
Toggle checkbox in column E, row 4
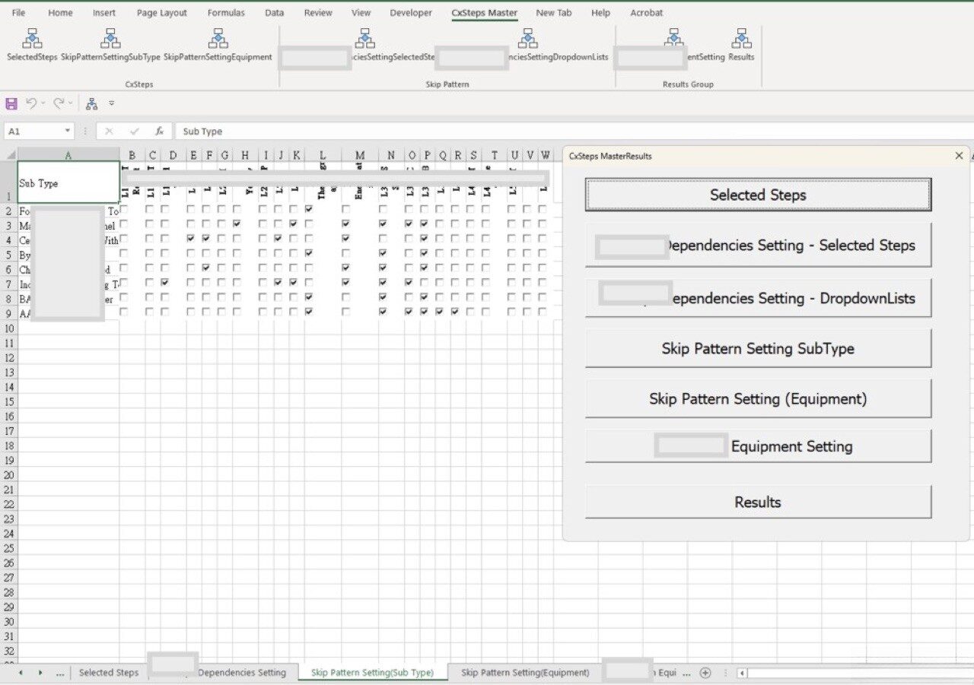pos(190,239)
